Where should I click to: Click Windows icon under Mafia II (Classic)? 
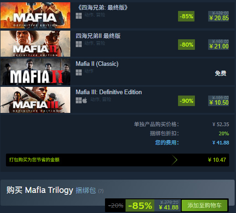[79, 72]
